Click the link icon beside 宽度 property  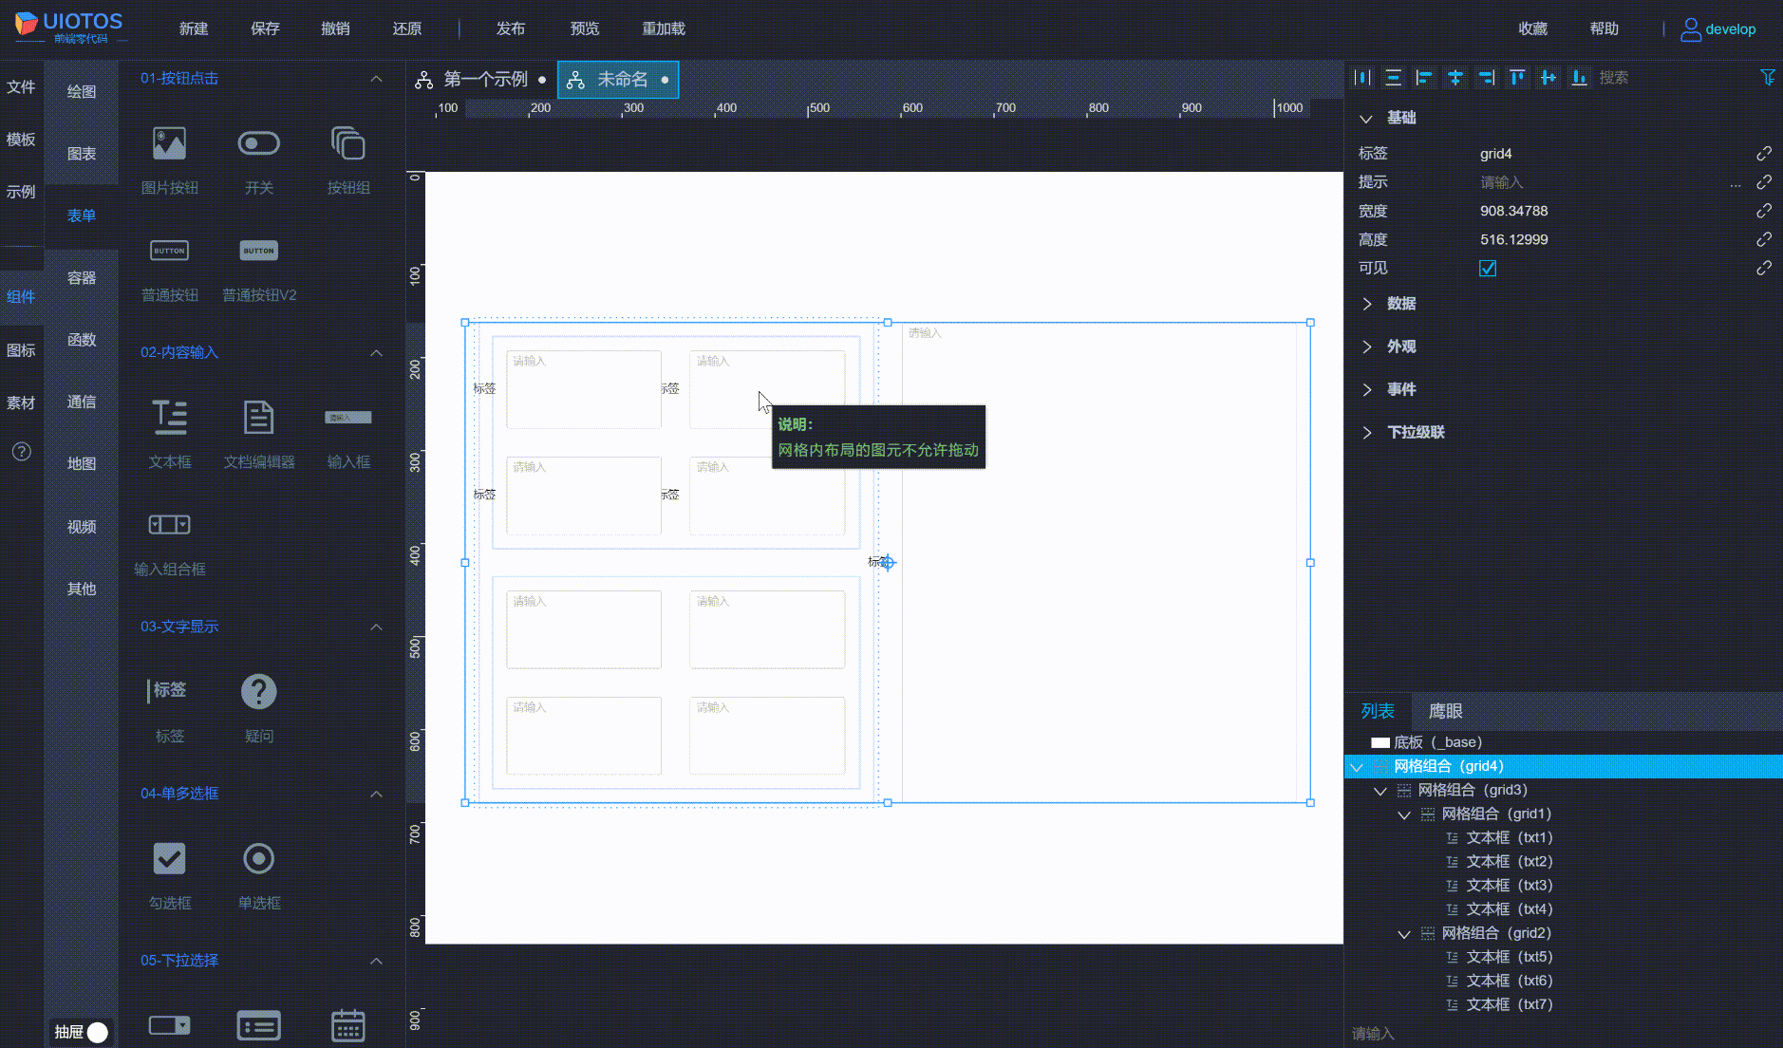point(1763,211)
